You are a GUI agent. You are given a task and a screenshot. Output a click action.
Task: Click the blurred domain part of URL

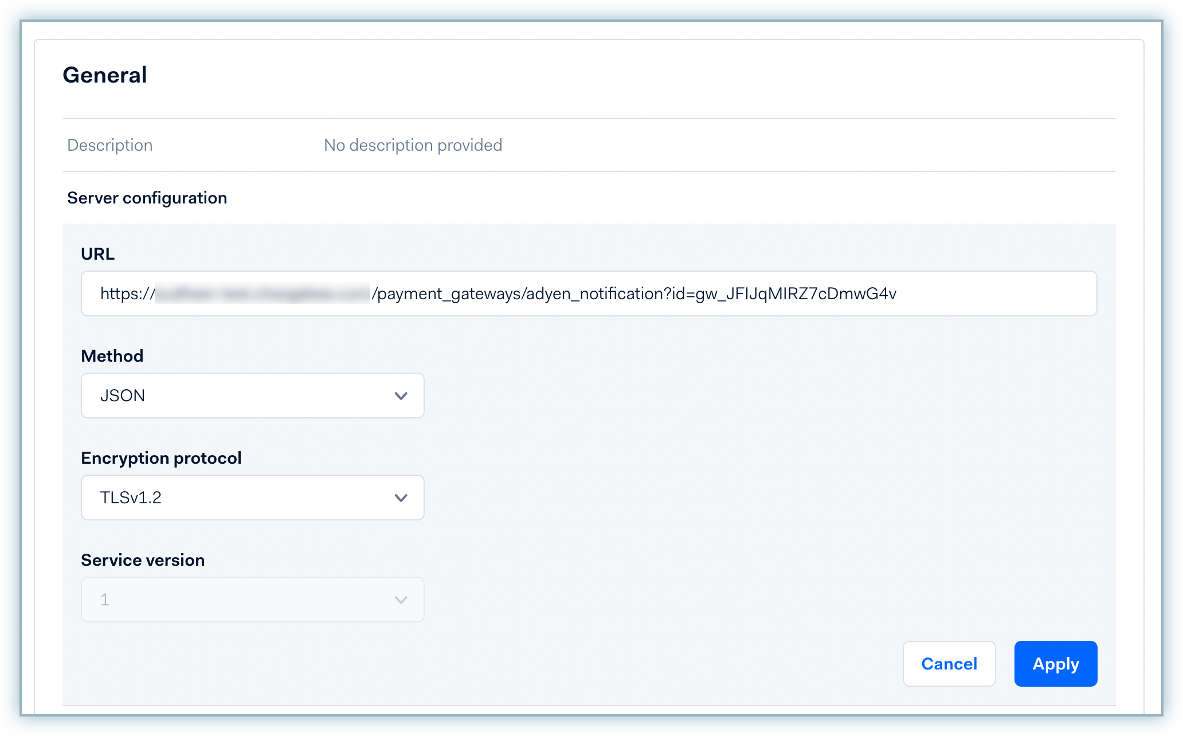click(263, 294)
